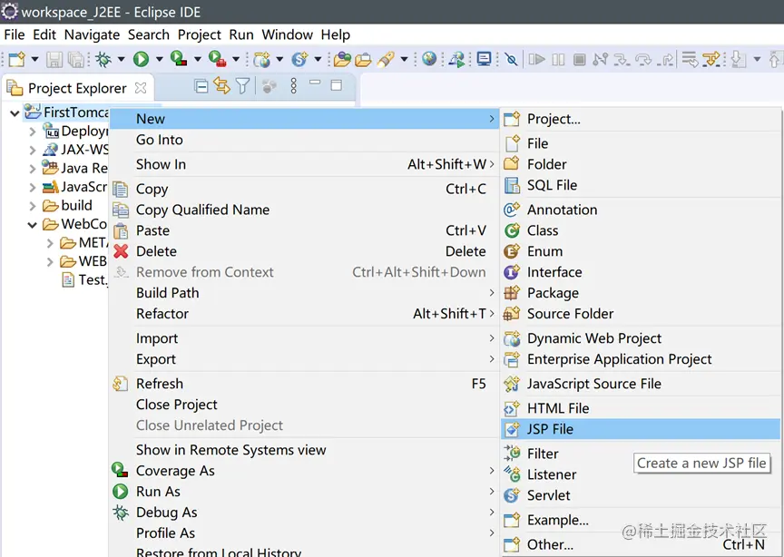Screen dimensions: 784x557
Task: Open the Project menu in menu bar
Action: [199, 34]
